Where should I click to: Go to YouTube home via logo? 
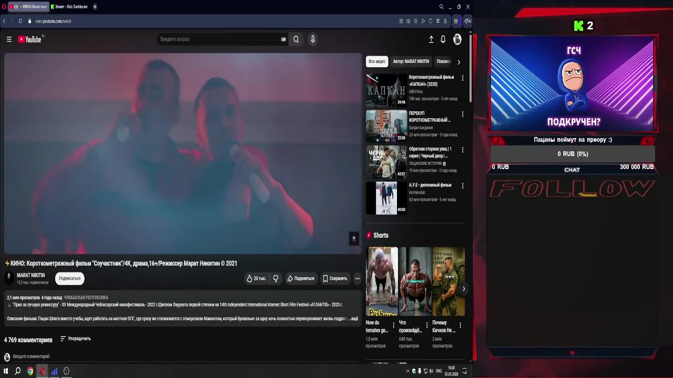[x=30, y=39]
